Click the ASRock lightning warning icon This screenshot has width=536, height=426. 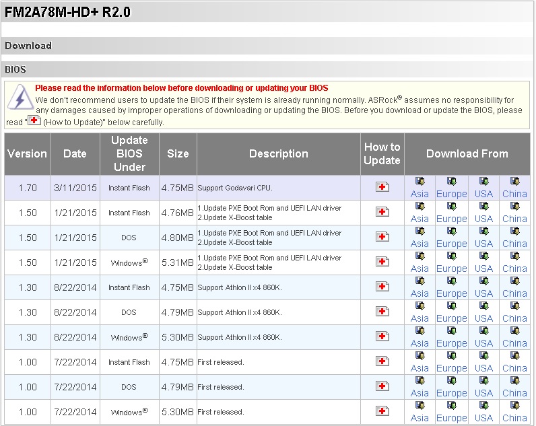20,97
